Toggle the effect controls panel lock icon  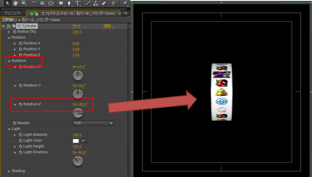click(x=36, y=13)
